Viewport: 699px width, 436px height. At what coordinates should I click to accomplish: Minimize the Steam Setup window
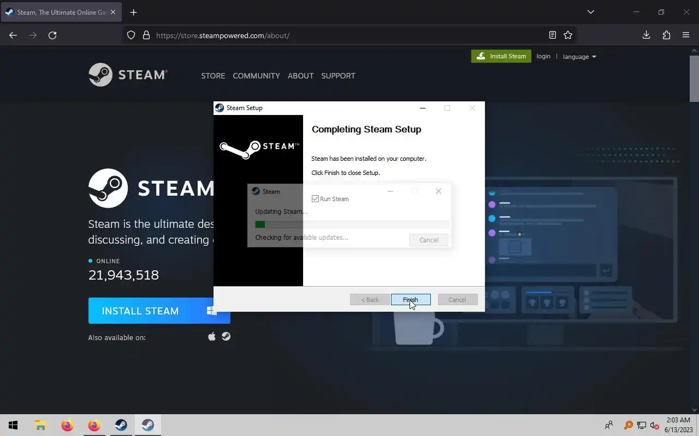coord(422,108)
